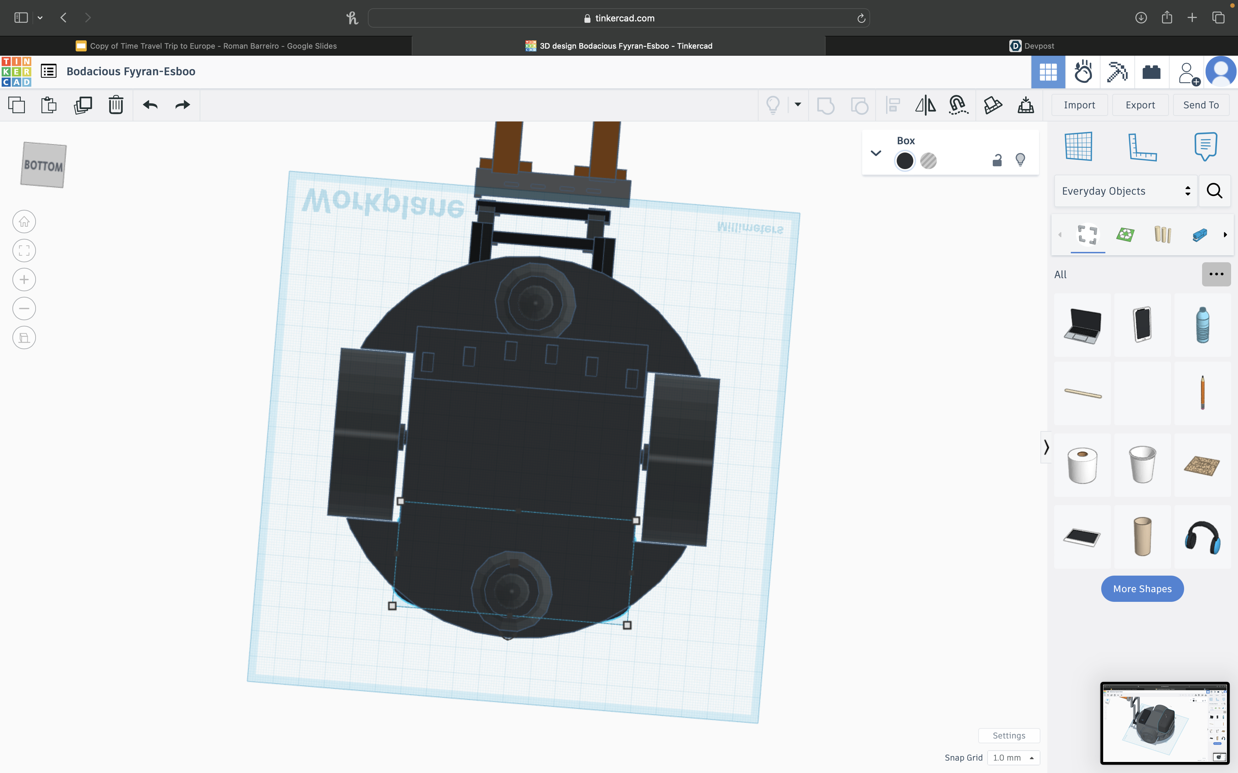Open the Everyday Objects shape dropdown
The image size is (1238, 773).
click(1125, 191)
